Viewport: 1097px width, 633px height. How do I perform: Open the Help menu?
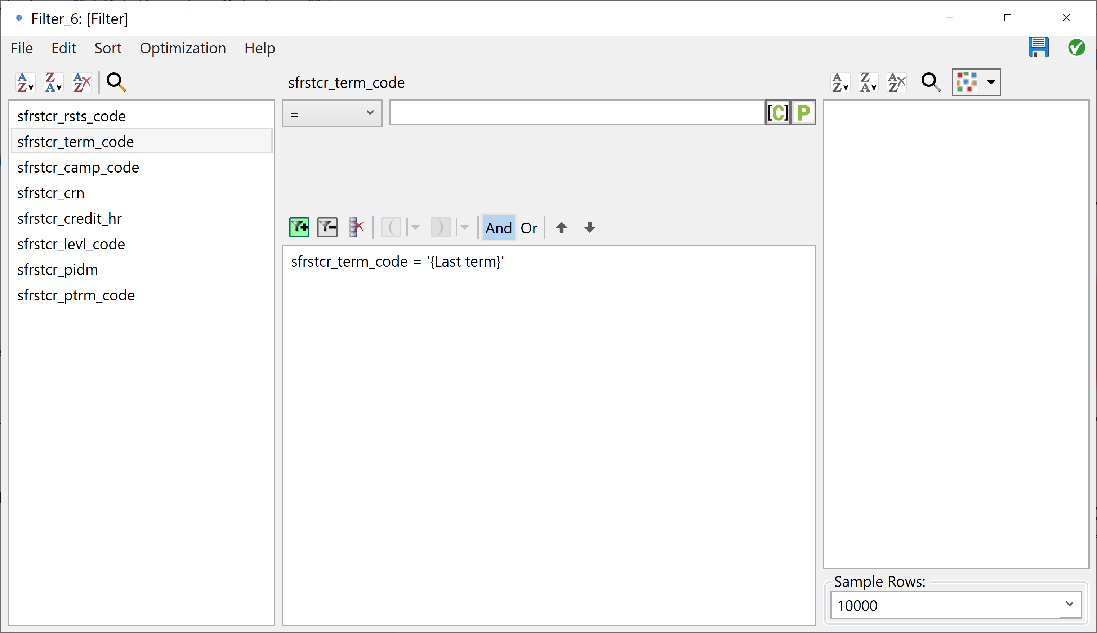pos(259,48)
